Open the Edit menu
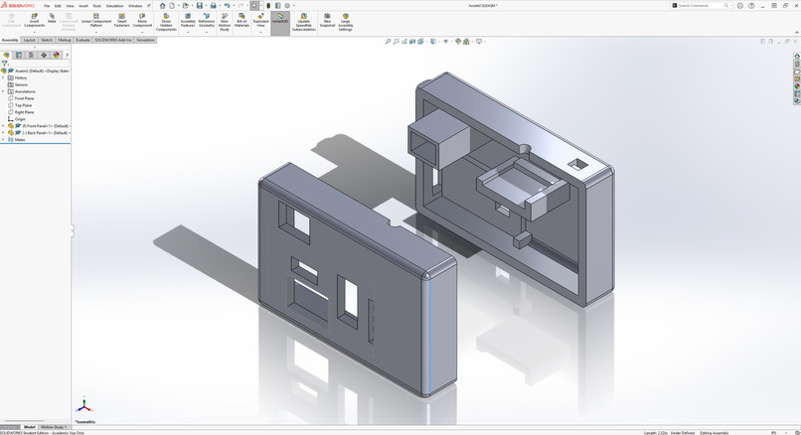This screenshot has height=435, width=801. click(58, 6)
